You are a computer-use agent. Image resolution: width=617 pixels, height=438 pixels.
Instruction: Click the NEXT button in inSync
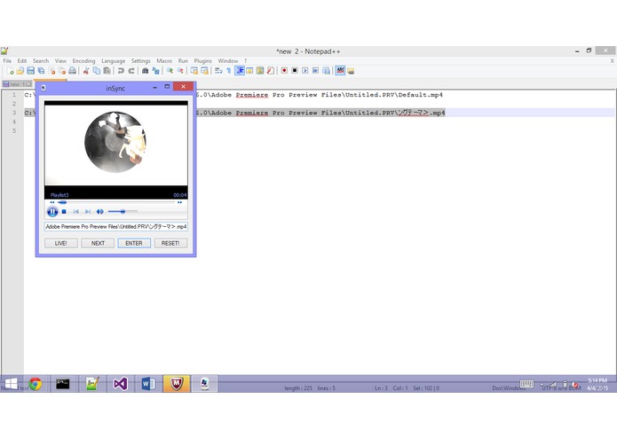tap(98, 243)
